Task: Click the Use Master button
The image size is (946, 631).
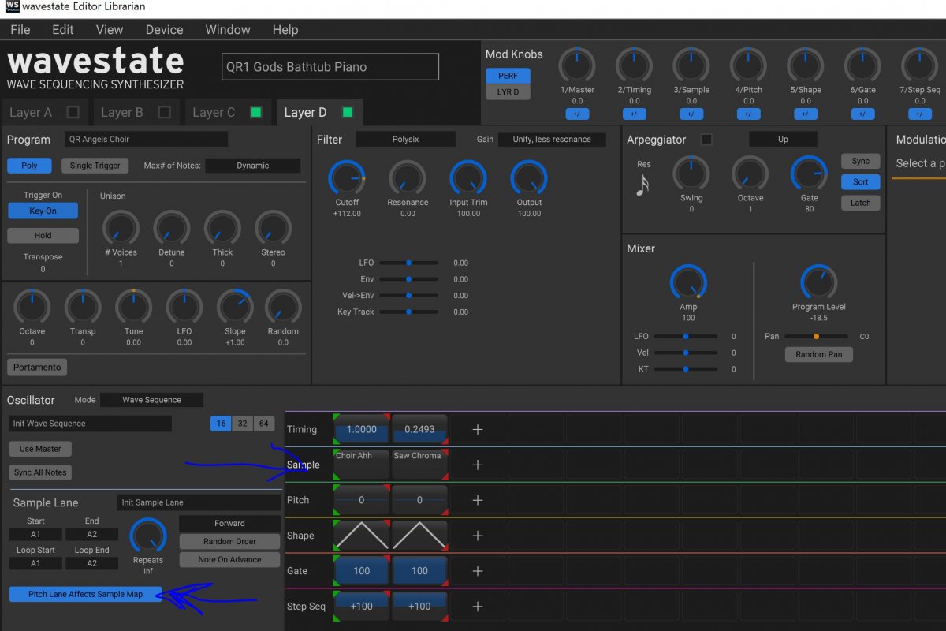Action: click(40, 449)
